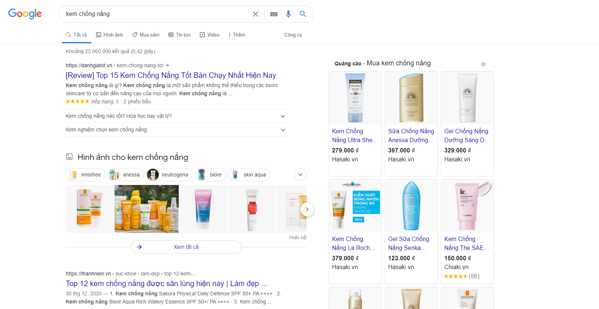The image size is (599, 309).
Task: Open the pink-blue Skin Aqua tube thumbnail
Action: tap(203, 209)
